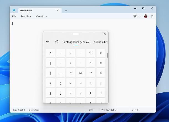Insert the sound recording ℗ symbol
The width and height of the screenshot is (169, 122).
(x=101, y=73)
